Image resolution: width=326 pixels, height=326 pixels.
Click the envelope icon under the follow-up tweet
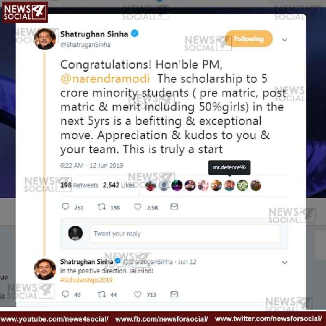click(x=174, y=294)
